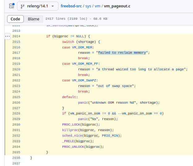
Task: Switch to the Blame view tab
Action: tap(34, 19)
